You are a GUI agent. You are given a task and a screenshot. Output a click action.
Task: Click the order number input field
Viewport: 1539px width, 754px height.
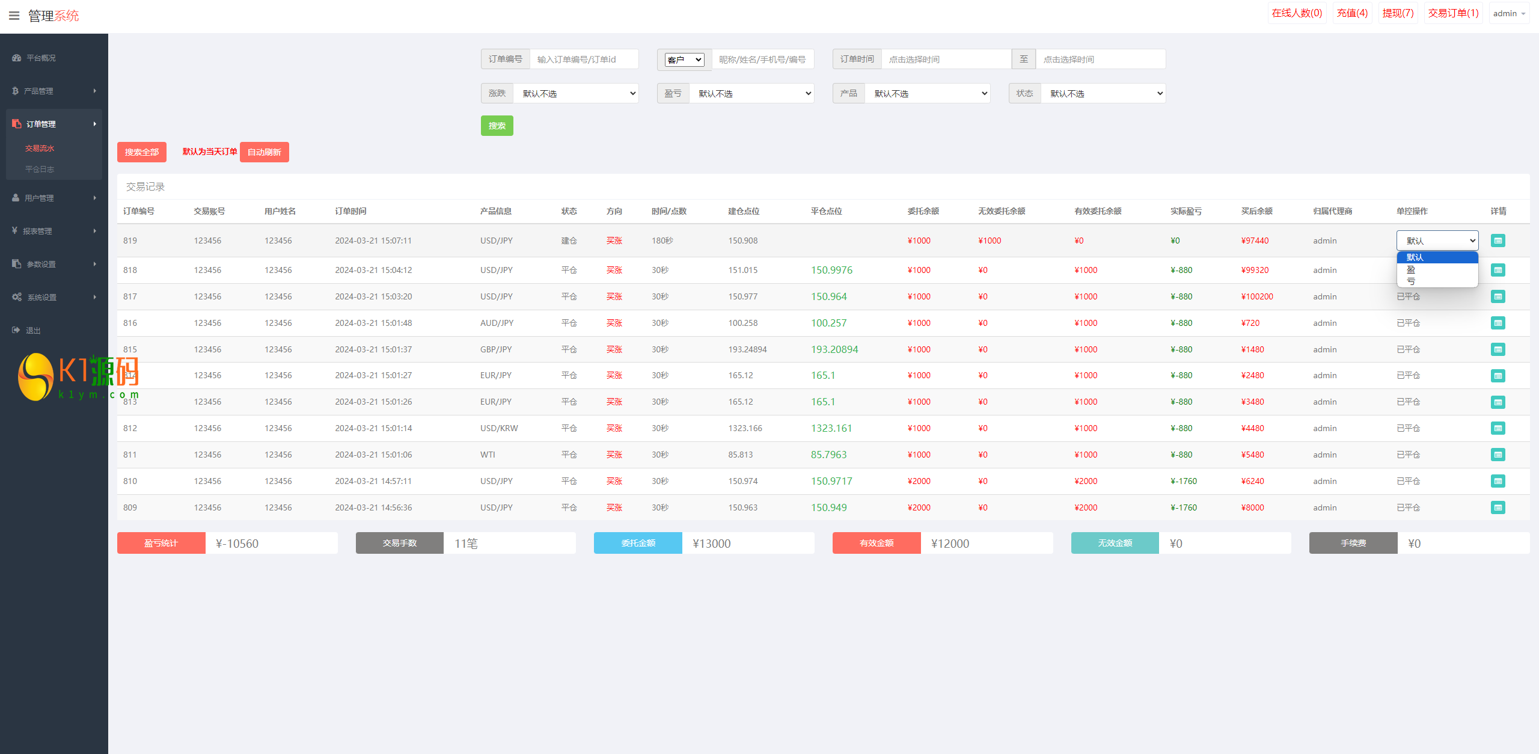[583, 60]
